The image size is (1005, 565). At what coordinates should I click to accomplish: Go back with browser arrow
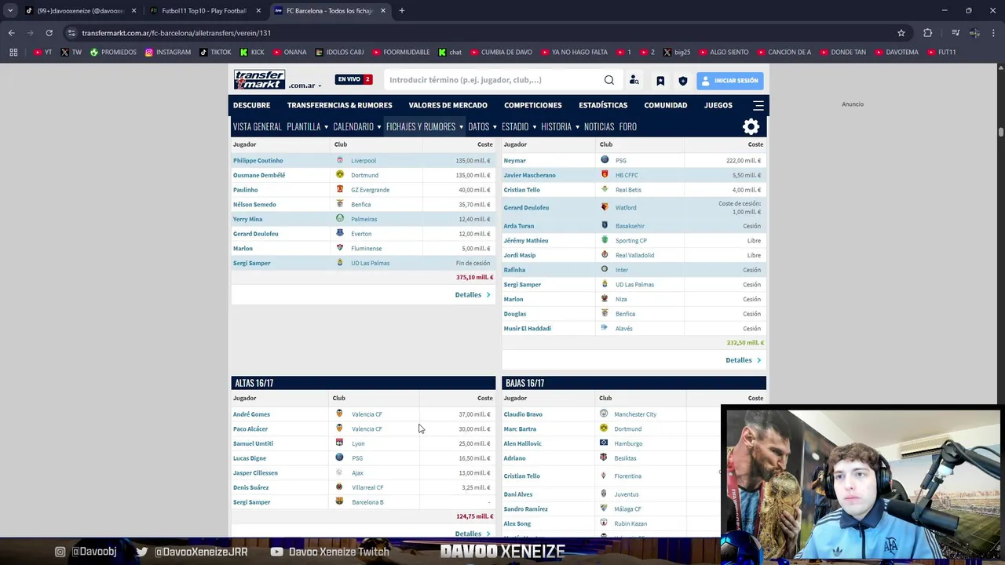tap(11, 33)
